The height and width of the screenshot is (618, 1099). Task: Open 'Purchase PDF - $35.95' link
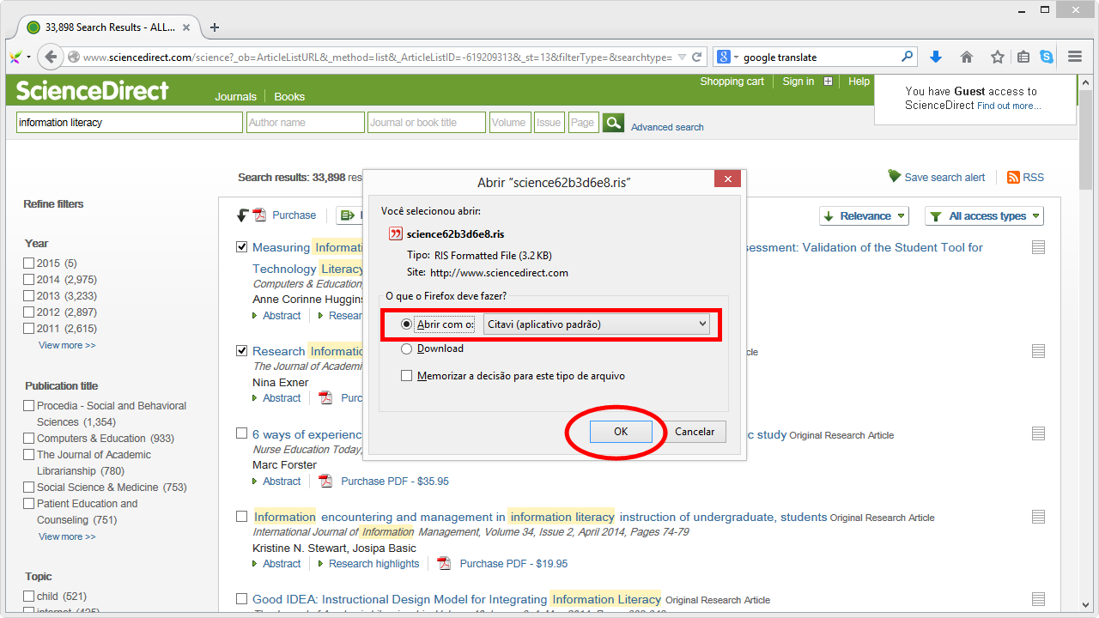point(395,482)
